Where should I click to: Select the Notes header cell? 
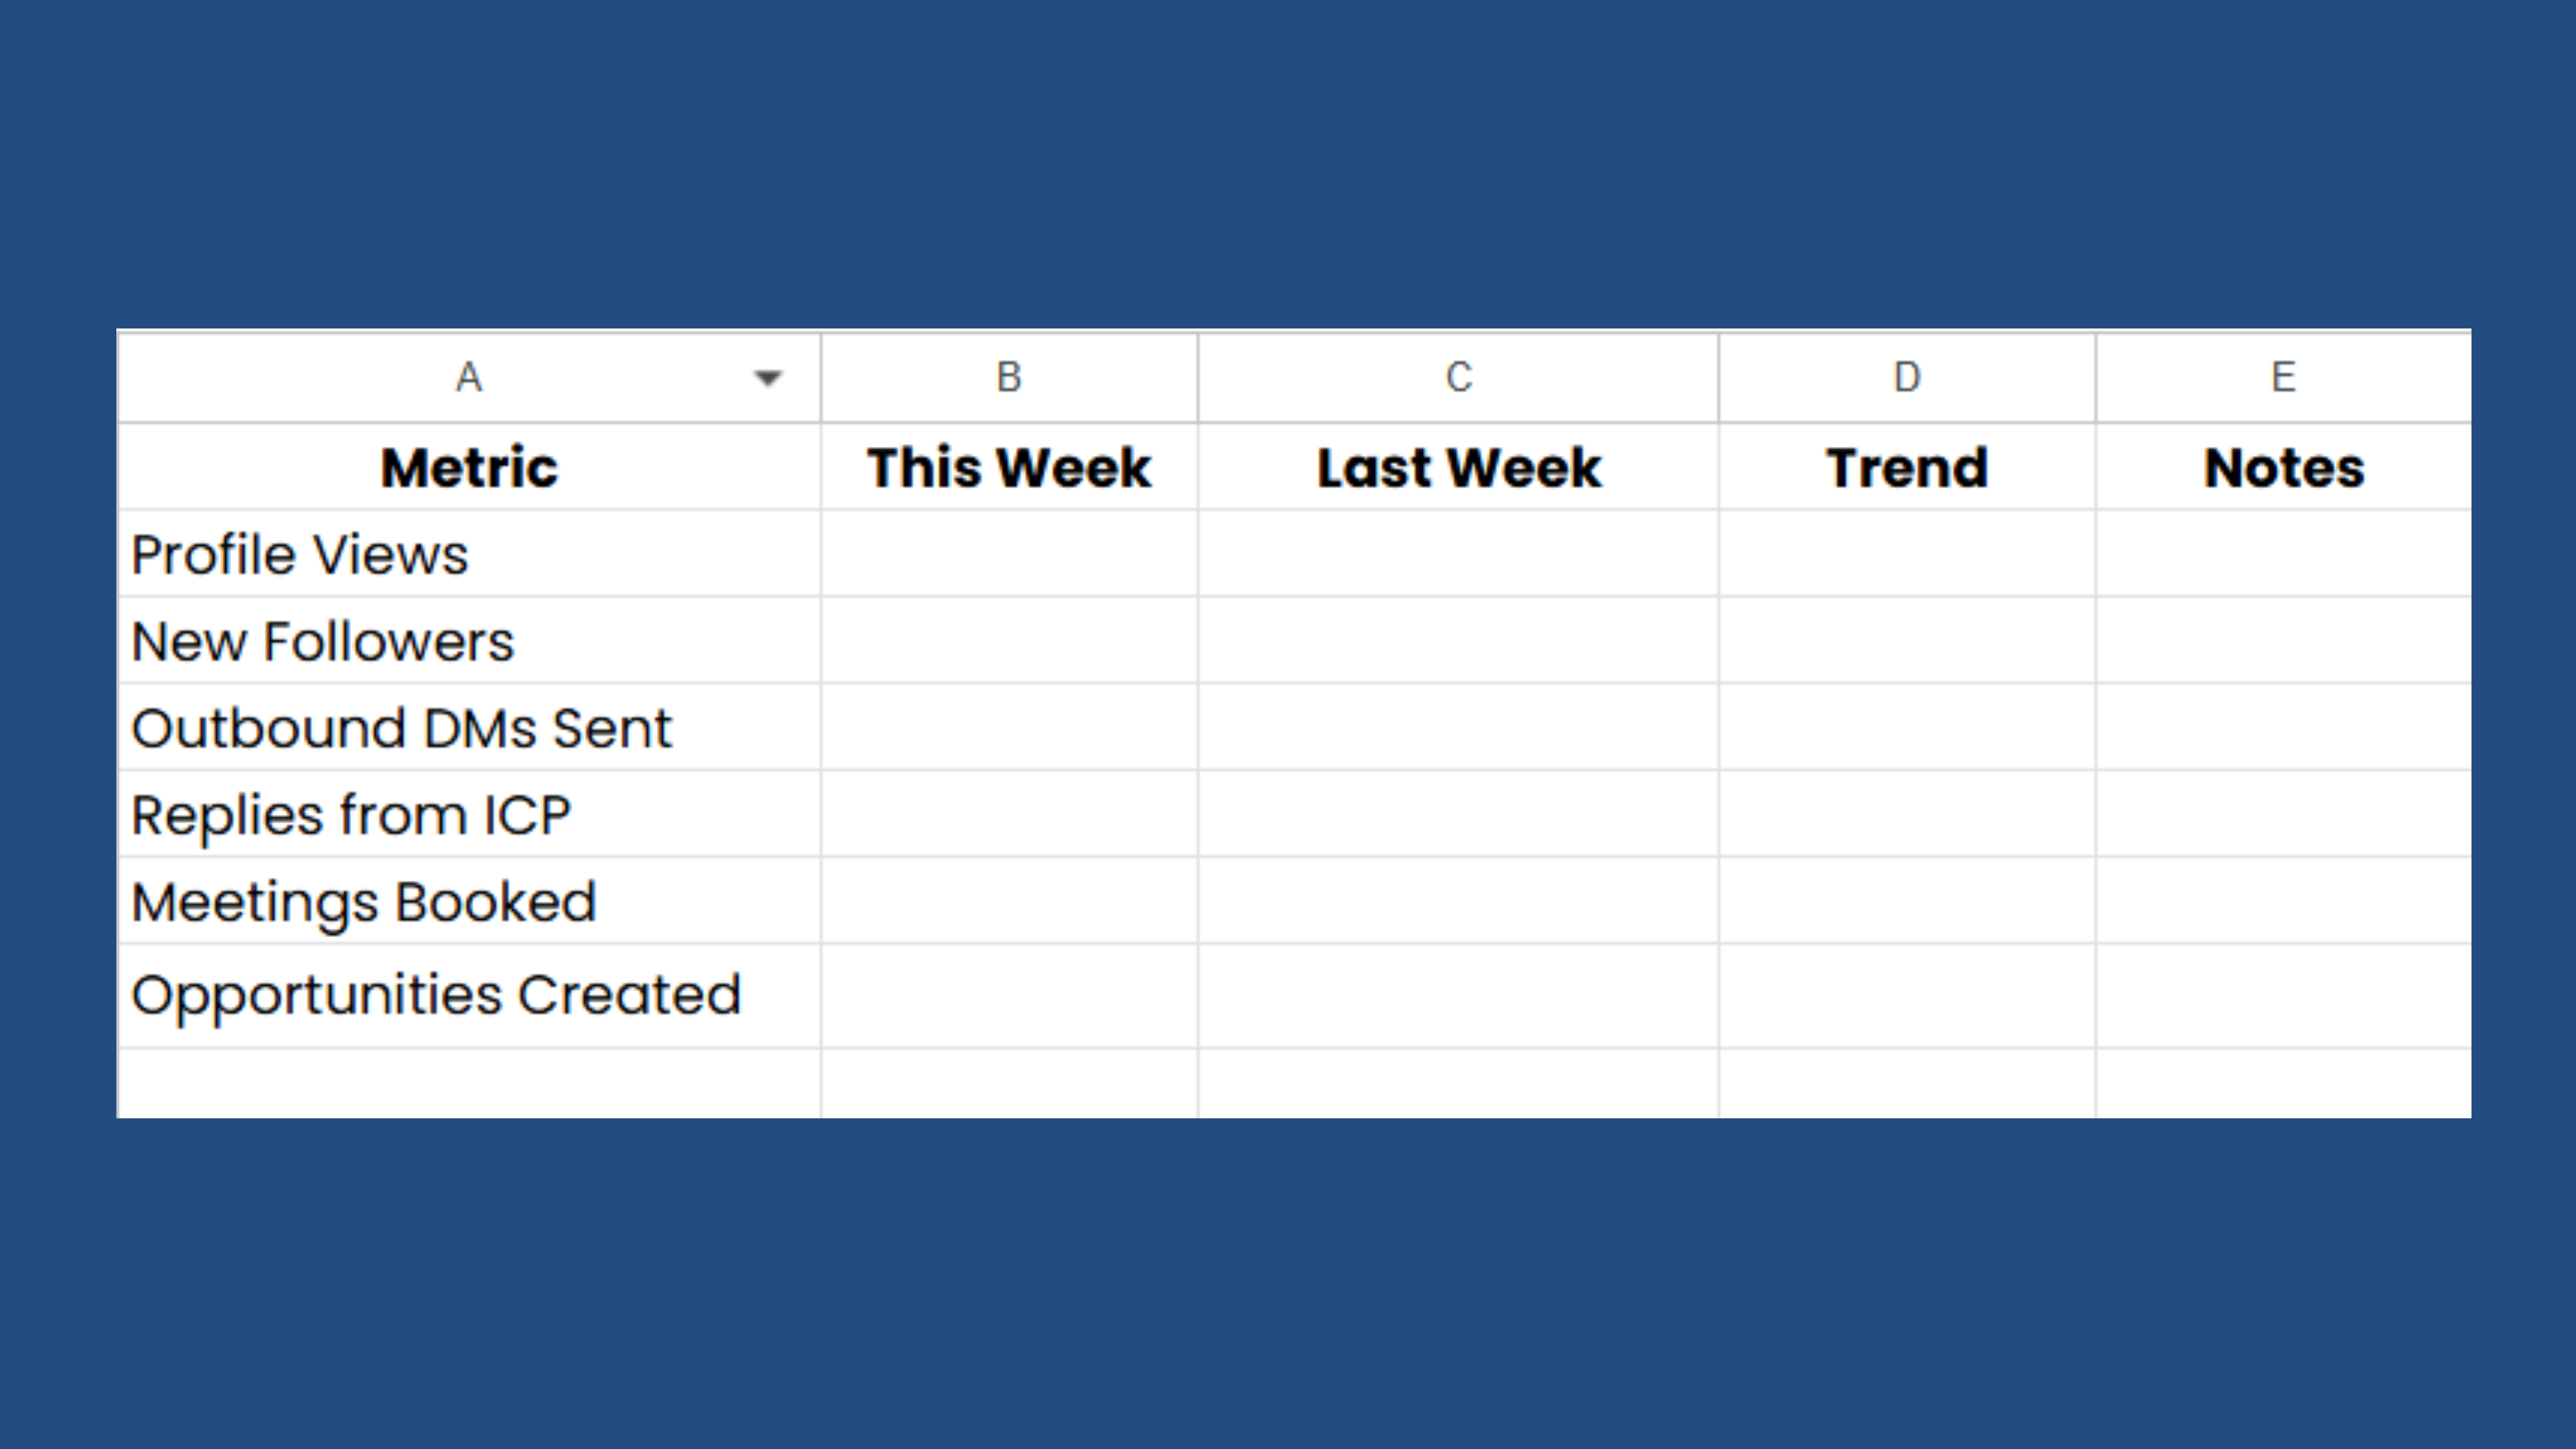point(2283,467)
